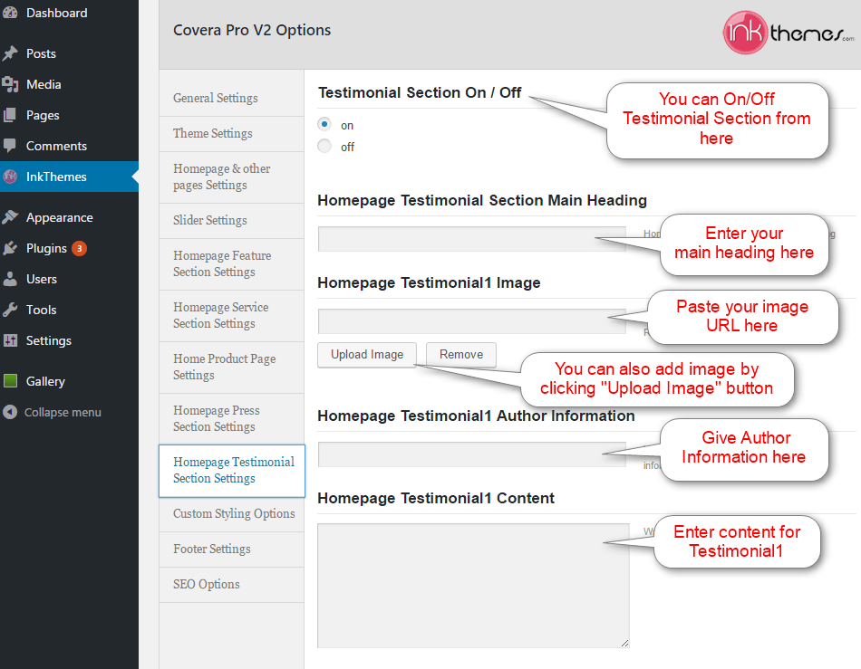Click the Plugins update count badge
This screenshot has height=669, width=861.
click(79, 248)
